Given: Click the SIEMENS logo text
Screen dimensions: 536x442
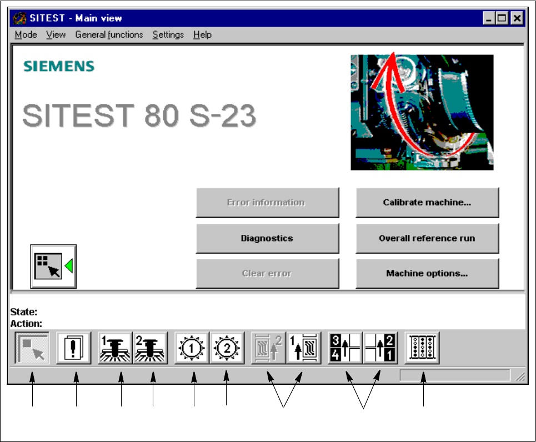Looking at the screenshot, I should 59,66.
